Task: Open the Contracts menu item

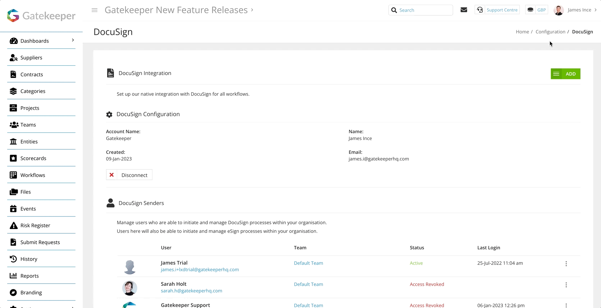Action: coord(41,74)
